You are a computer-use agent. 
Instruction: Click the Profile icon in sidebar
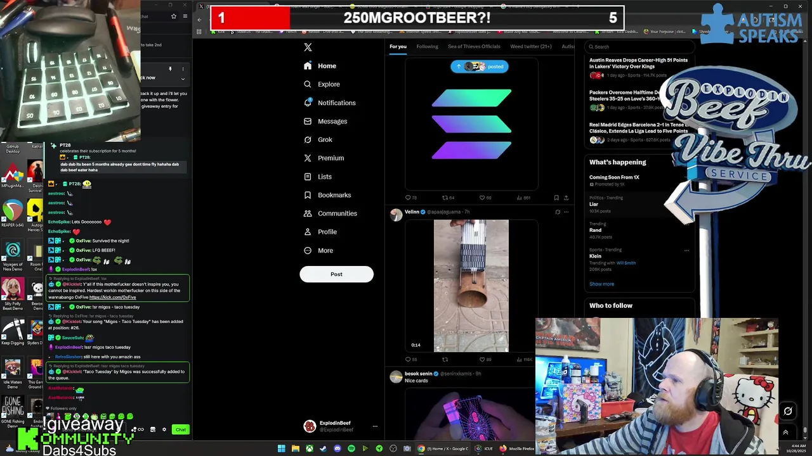[308, 232]
